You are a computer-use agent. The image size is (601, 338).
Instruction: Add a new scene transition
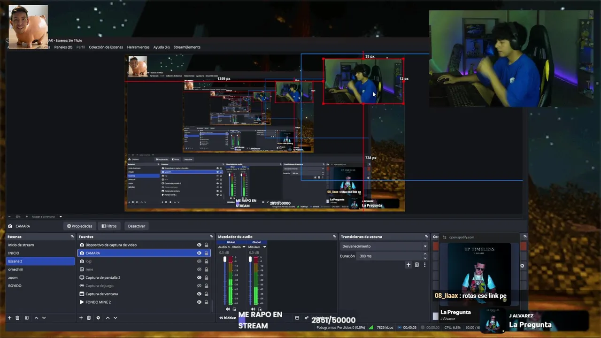[x=408, y=265]
